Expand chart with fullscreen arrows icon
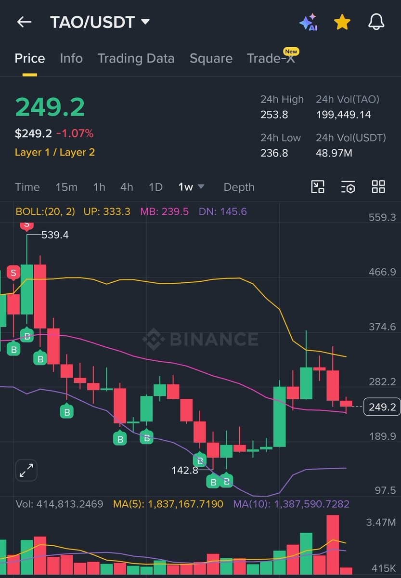This screenshot has width=401, height=578. point(26,470)
